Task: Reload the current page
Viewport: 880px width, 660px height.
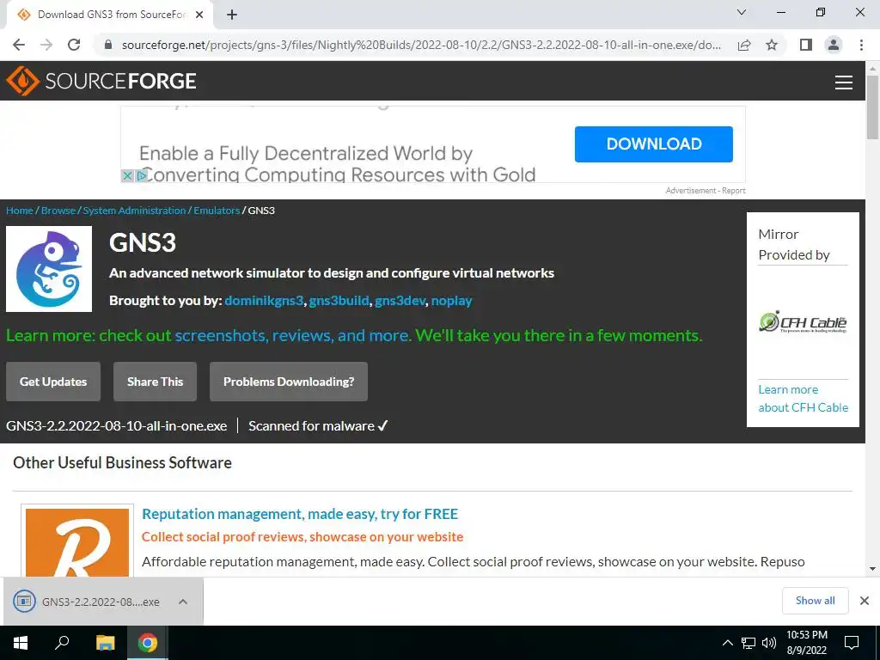Action: click(x=74, y=45)
